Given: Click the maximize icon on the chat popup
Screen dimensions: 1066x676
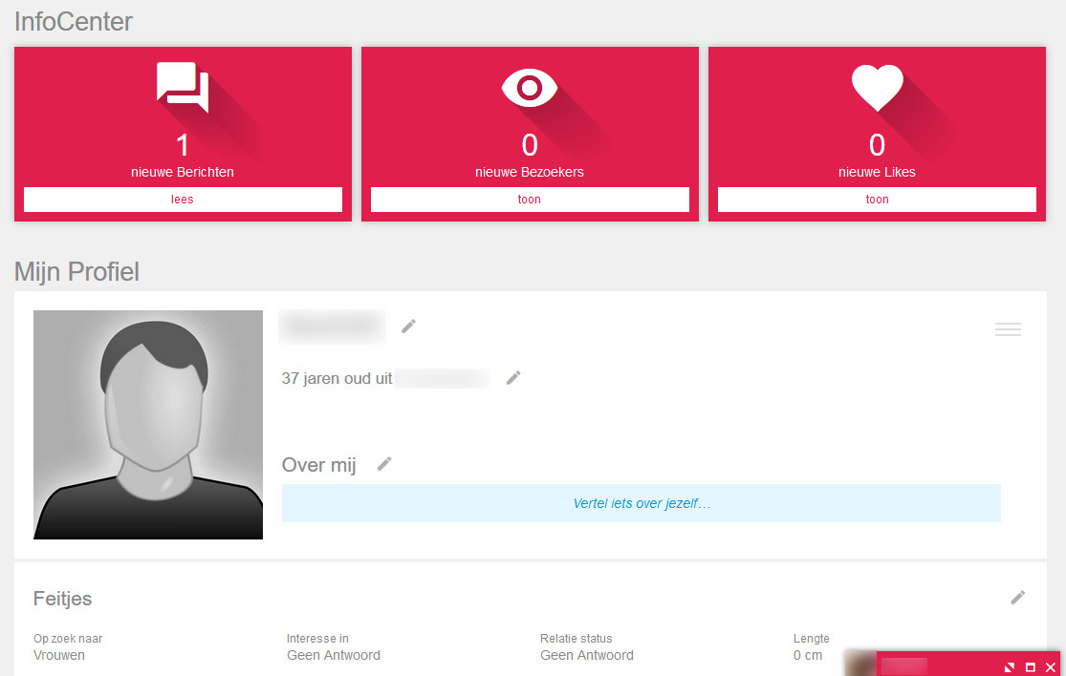Looking at the screenshot, I should click(x=1030, y=666).
